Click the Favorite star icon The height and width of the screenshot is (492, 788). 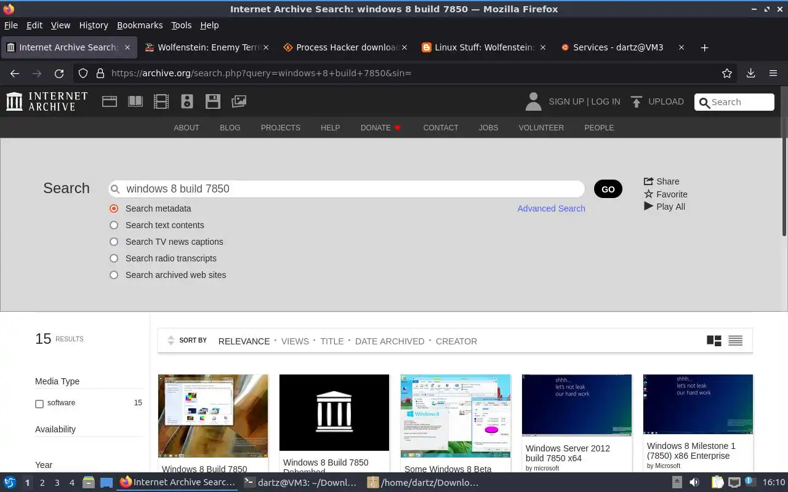[x=648, y=194]
